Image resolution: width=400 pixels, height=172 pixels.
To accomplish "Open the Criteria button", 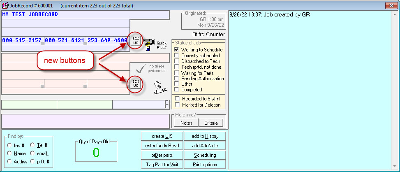I will (211, 123).
